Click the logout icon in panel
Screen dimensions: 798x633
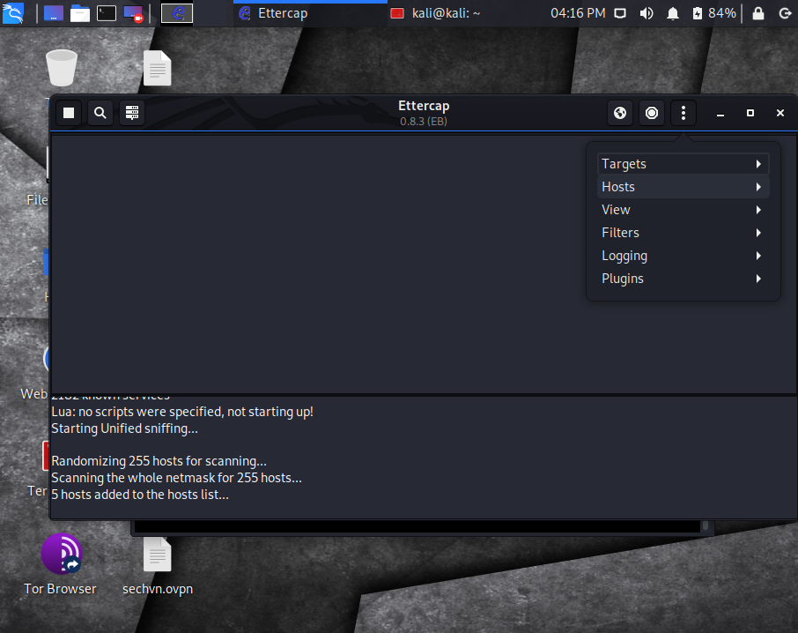(x=785, y=13)
